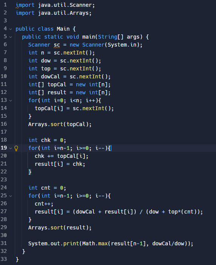This screenshot has width=216, height=265.
Task: Click the closing brace on line 22
Action: pyautogui.click(x=30, y=172)
